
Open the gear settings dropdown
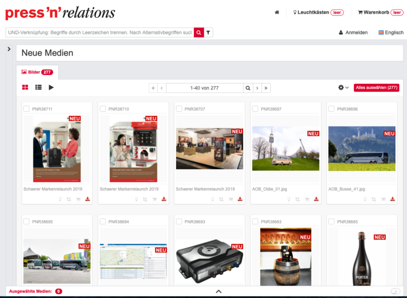[x=343, y=88]
